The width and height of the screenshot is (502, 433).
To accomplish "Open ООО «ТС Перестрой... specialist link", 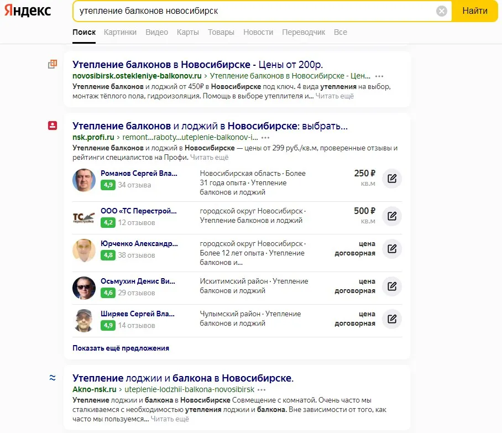I will 139,211.
